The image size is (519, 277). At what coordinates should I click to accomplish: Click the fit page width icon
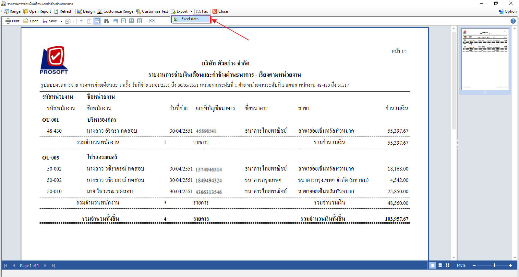click(152, 21)
